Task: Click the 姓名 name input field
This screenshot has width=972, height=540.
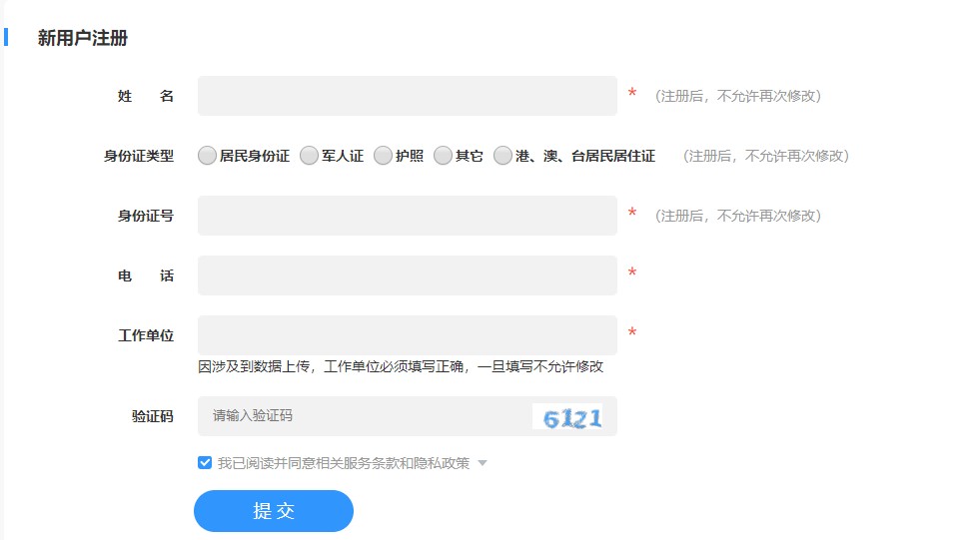Action: [x=408, y=96]
